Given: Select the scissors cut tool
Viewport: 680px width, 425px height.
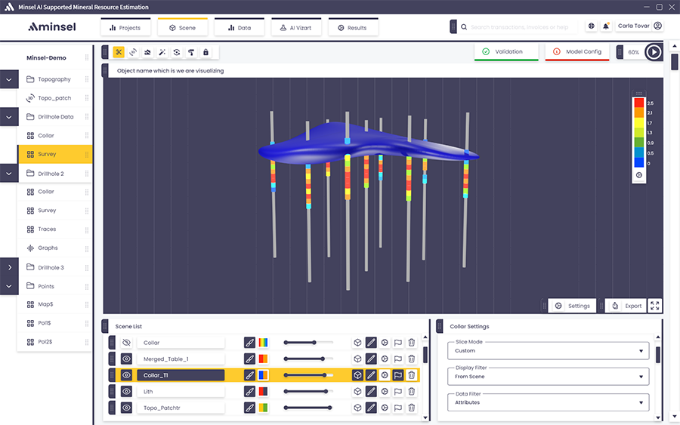Looking at the screenshot, I should click(x=119, y=52).
